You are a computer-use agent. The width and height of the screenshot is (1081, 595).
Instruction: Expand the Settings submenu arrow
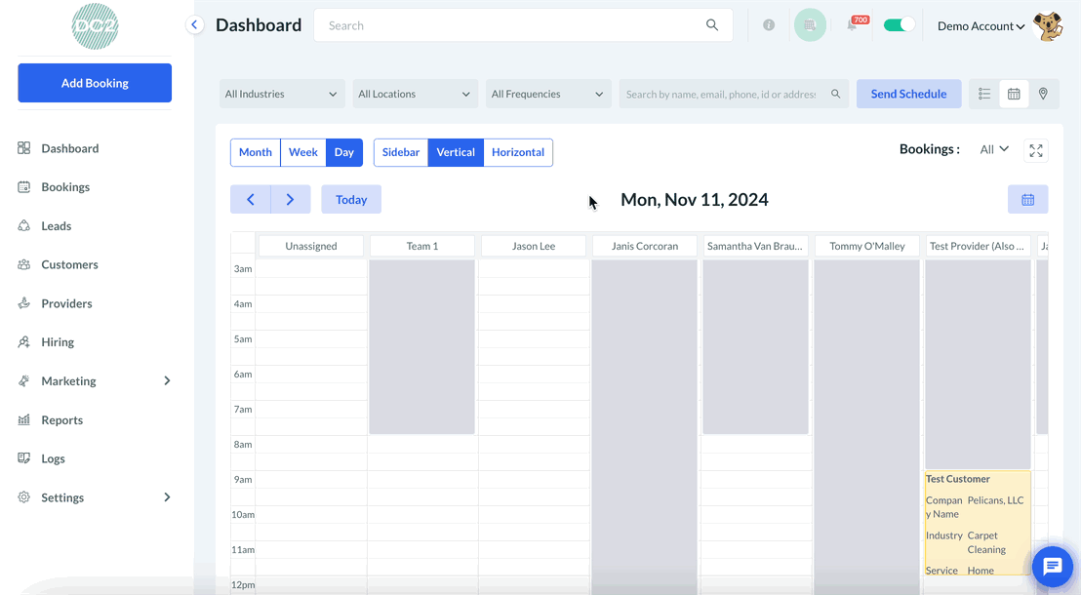pyautogui.click(x=167, y=497)
